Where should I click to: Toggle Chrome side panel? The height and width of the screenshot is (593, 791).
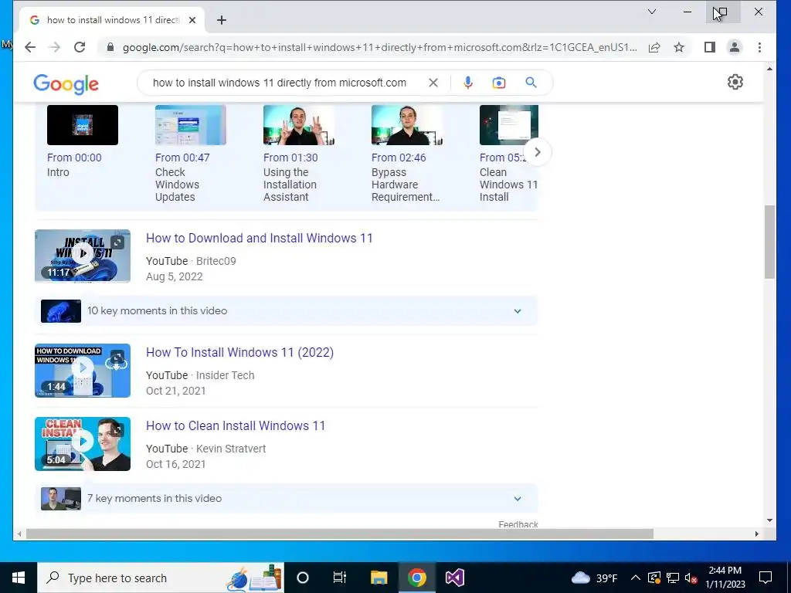click(x=710, y=47)
